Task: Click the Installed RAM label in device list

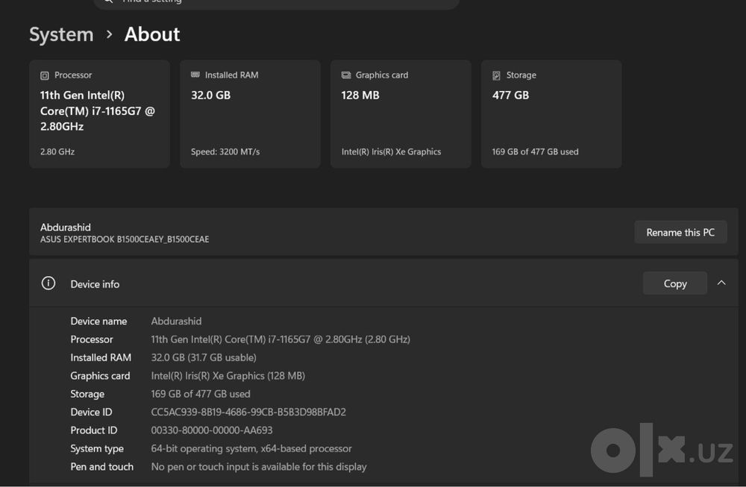Action: click(101, 357)
